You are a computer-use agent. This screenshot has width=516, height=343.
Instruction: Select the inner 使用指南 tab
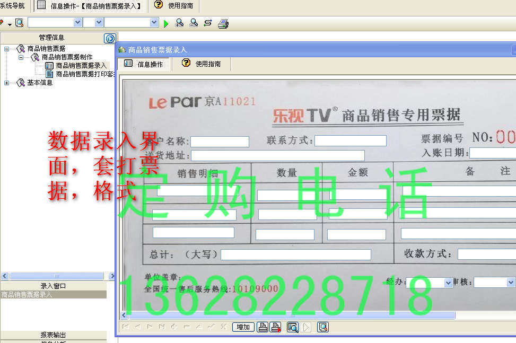(202, 64)
